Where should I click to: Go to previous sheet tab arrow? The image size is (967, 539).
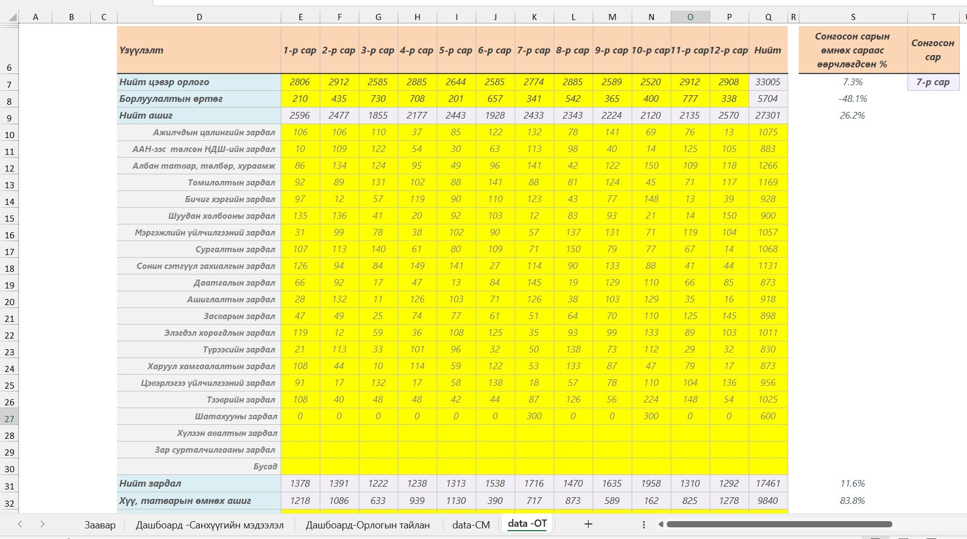click(20, 524)
